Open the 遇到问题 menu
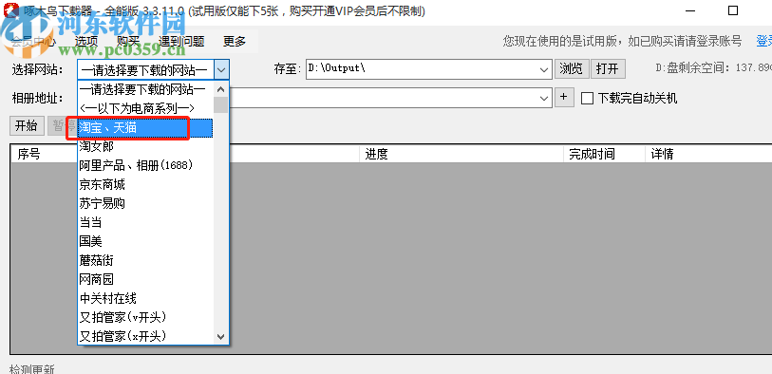The height and width of the screenshot is (374, 772). (x=181, y=42)
